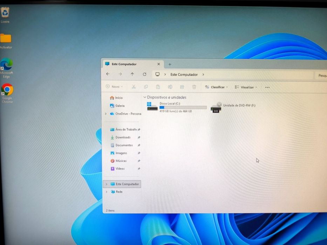The width and height of the screenshot is (327, 245).
Task: Click the monitor icon in address bar
Action: pyautogui.click(x=157, y=74)
